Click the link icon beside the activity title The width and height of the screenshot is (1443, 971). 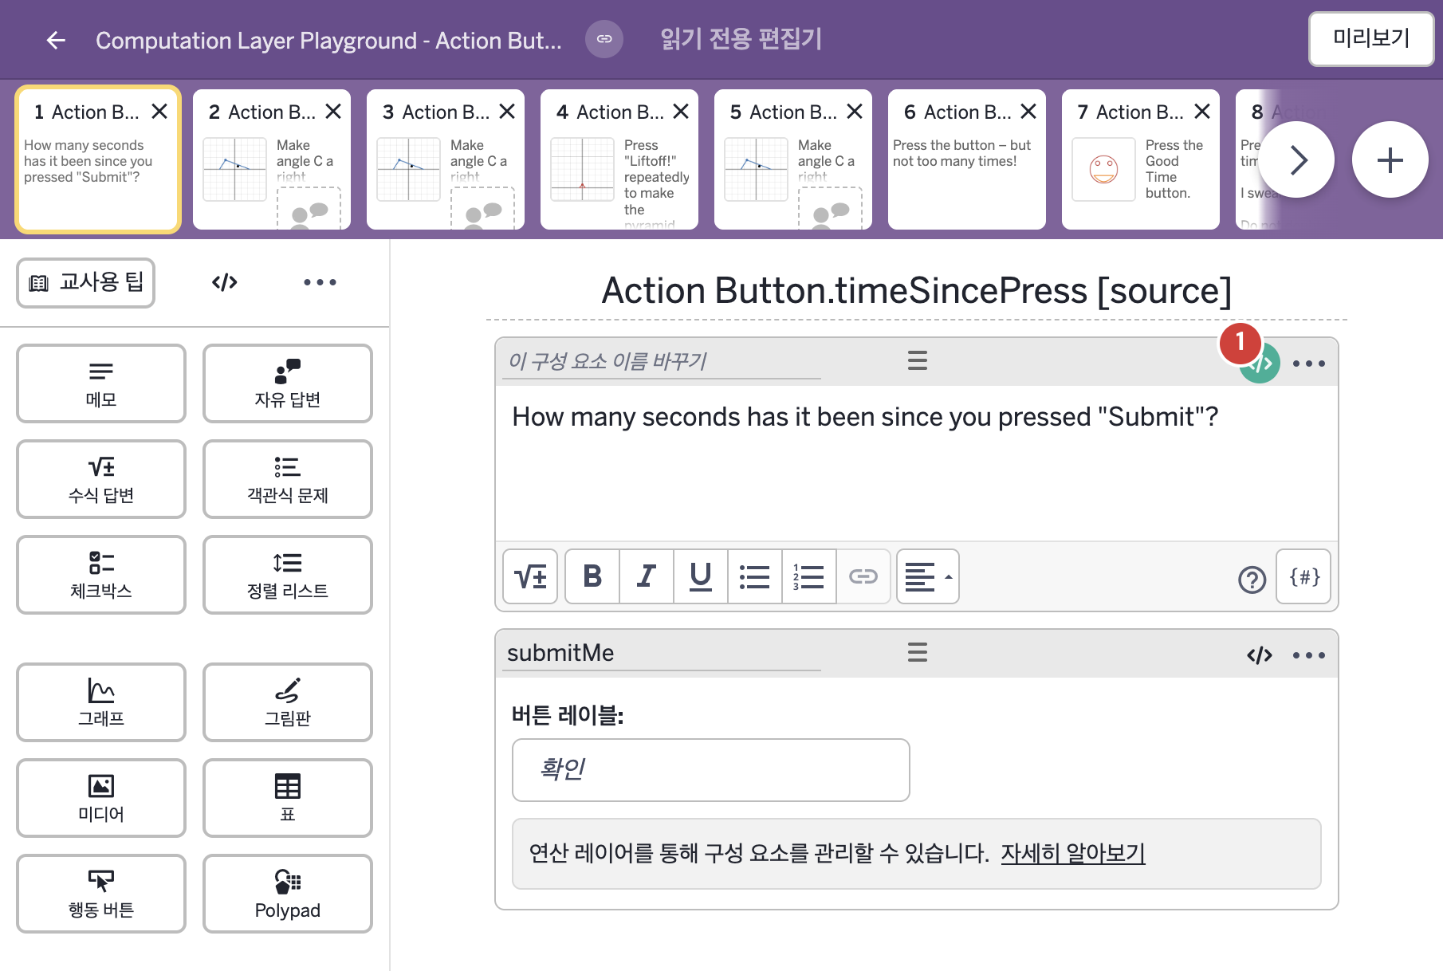(x=604, y=39)
